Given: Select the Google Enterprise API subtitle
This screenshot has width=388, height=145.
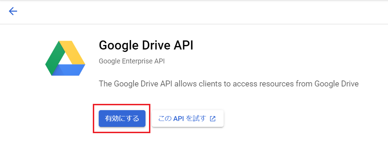Looking at the screenshot, I should point(132,61).
